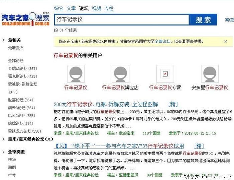
Task: Click broken avatar image of 行车记录仪专营
Action: 165,74
